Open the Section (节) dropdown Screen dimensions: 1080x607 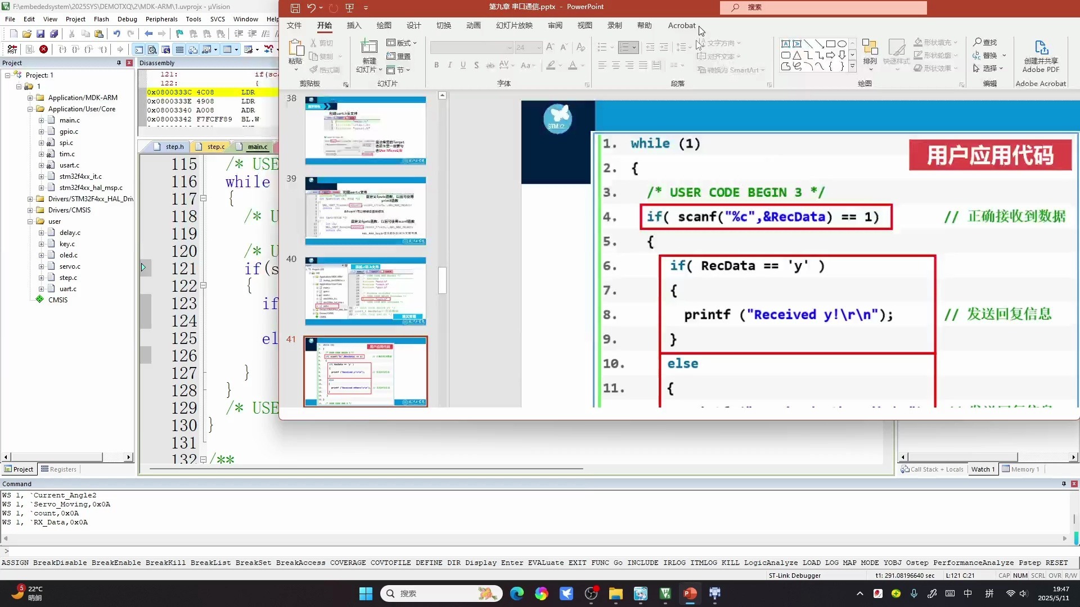click(x=398, y=70)
